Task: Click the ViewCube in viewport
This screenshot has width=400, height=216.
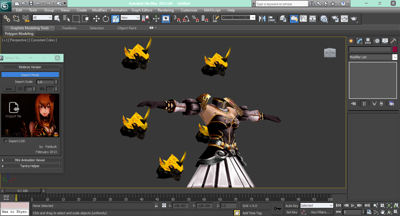Action: pyautogui.click(x=330, y=53)
